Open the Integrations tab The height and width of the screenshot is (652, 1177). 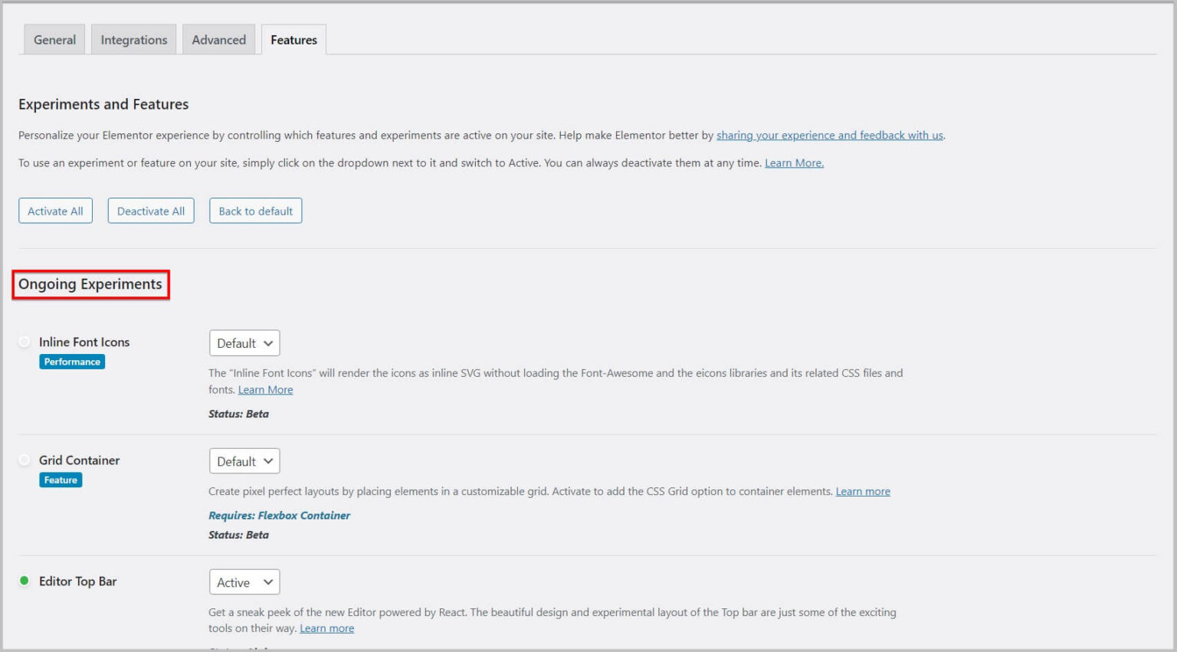(x=134, y=40)
